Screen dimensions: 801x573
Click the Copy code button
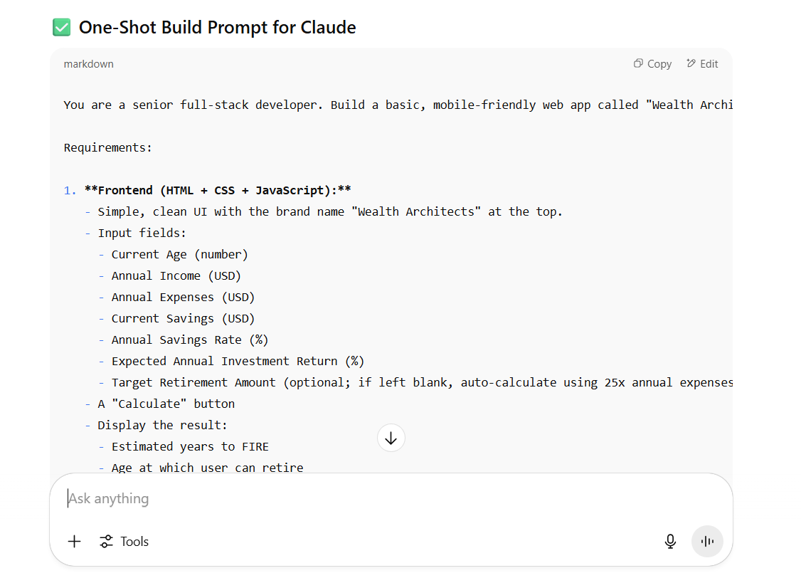652,64
